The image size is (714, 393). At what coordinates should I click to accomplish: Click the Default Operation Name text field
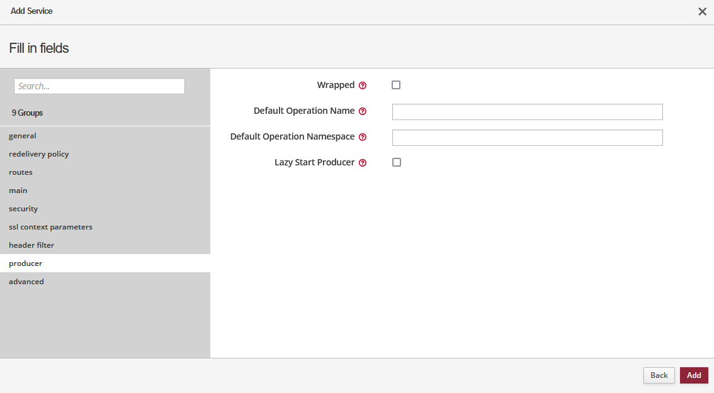pos(527,112)
